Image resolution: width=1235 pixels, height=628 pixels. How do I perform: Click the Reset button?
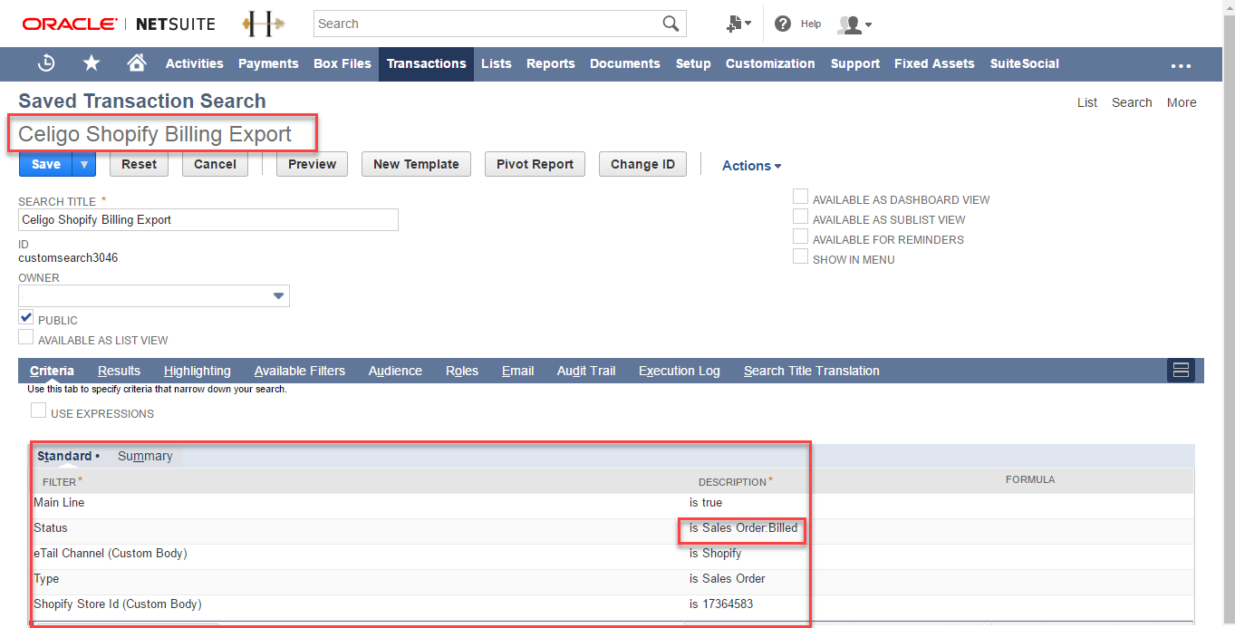[140, 164]
